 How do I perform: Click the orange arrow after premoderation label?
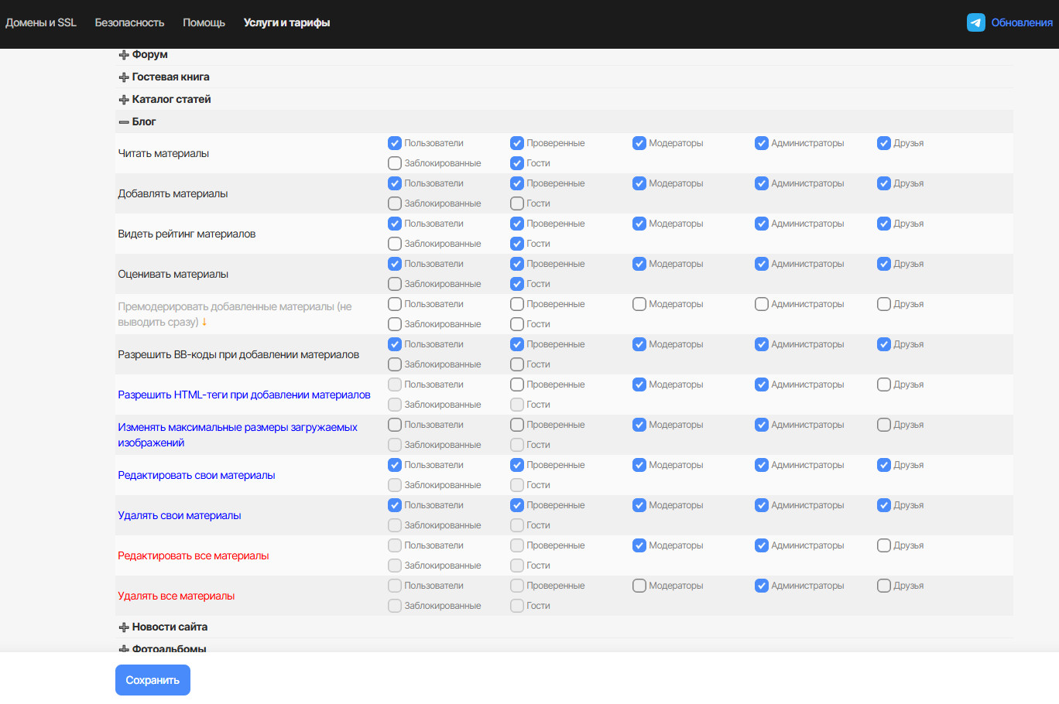tap(204, 322)
